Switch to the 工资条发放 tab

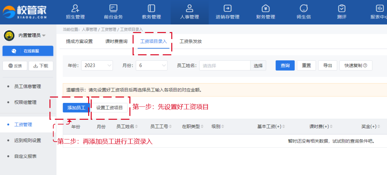[191, 41]
